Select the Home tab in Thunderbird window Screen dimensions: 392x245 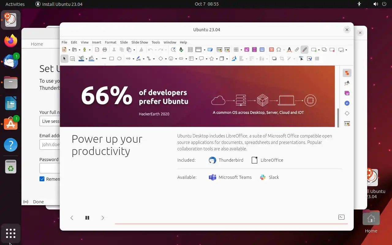tap(37, 44)
